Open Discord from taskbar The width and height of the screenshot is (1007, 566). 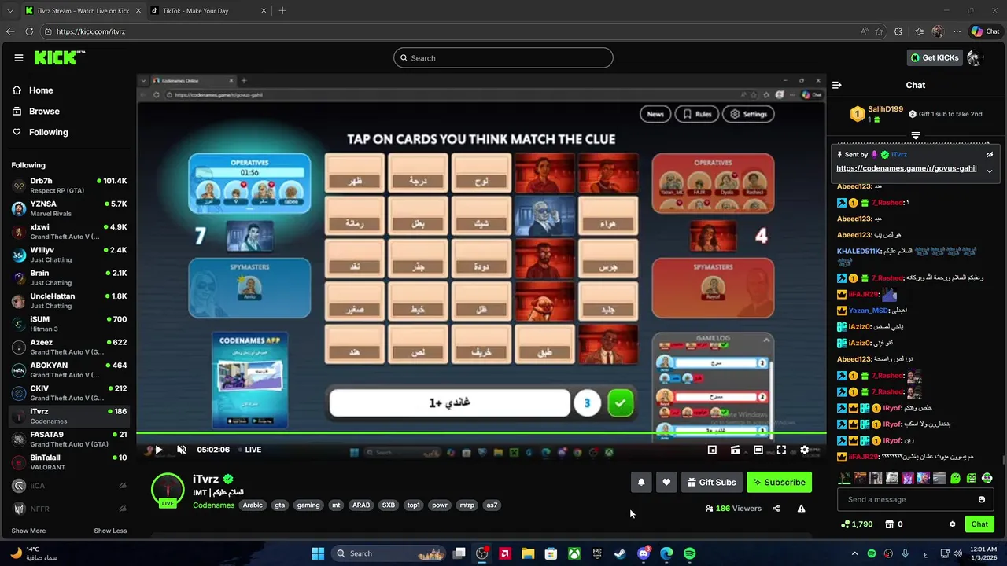[x=644, y=553]
